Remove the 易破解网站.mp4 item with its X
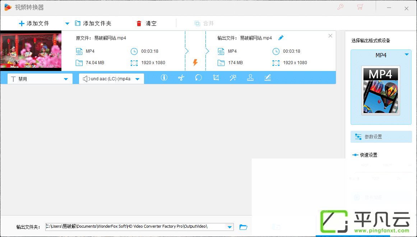The height and width of the screenshot is (237, 417). click(x=330, y=36)
